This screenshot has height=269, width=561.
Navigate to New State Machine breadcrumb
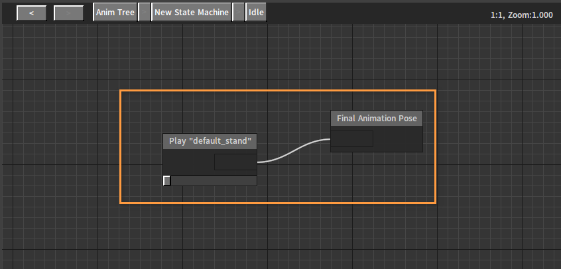click(x=192, y=13)
